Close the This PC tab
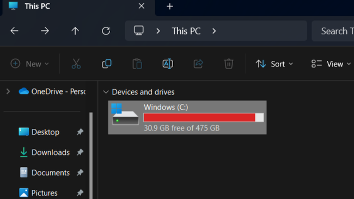Image resolution: width=354 pixels, height=199 pixels. tap(142, 6)
